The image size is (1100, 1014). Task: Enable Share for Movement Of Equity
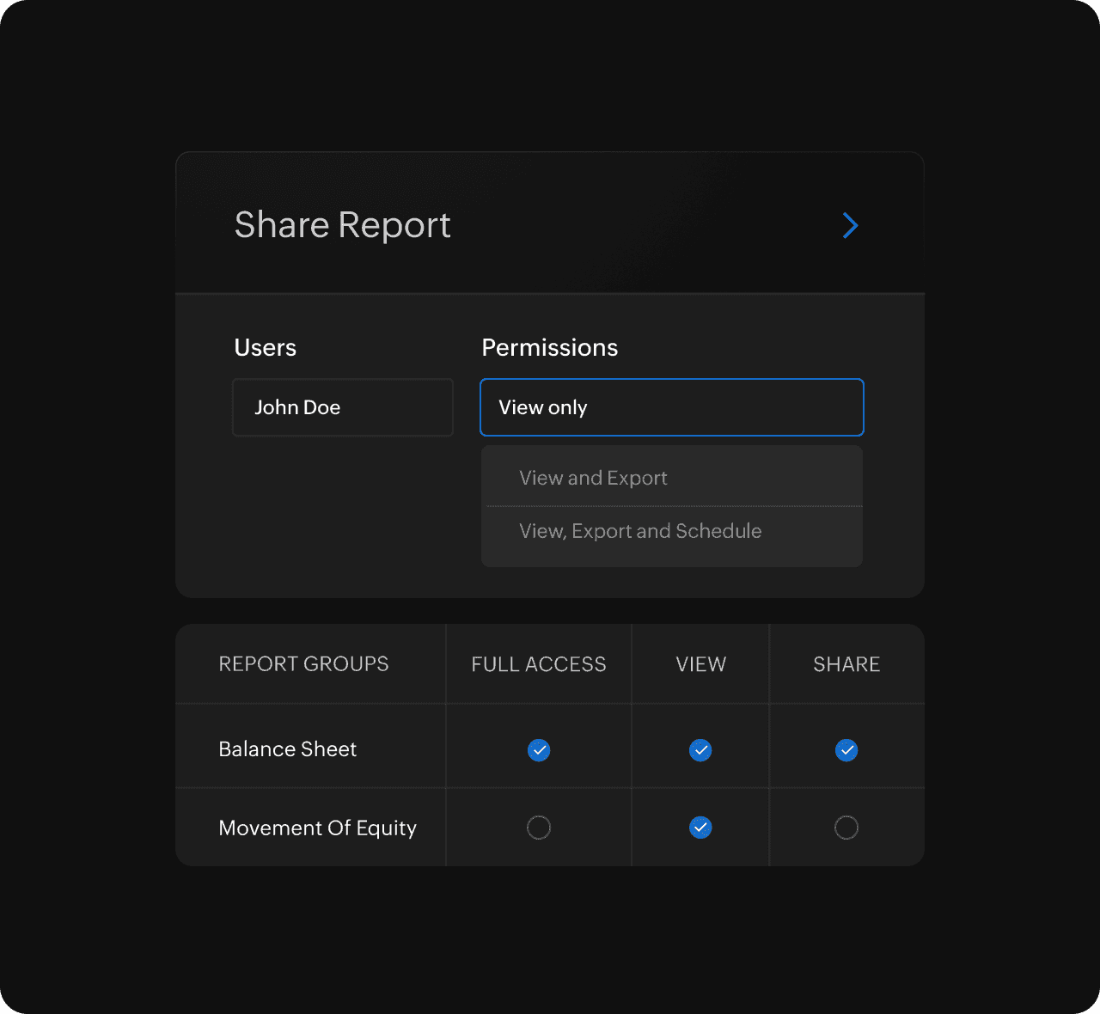pos(846,828)
